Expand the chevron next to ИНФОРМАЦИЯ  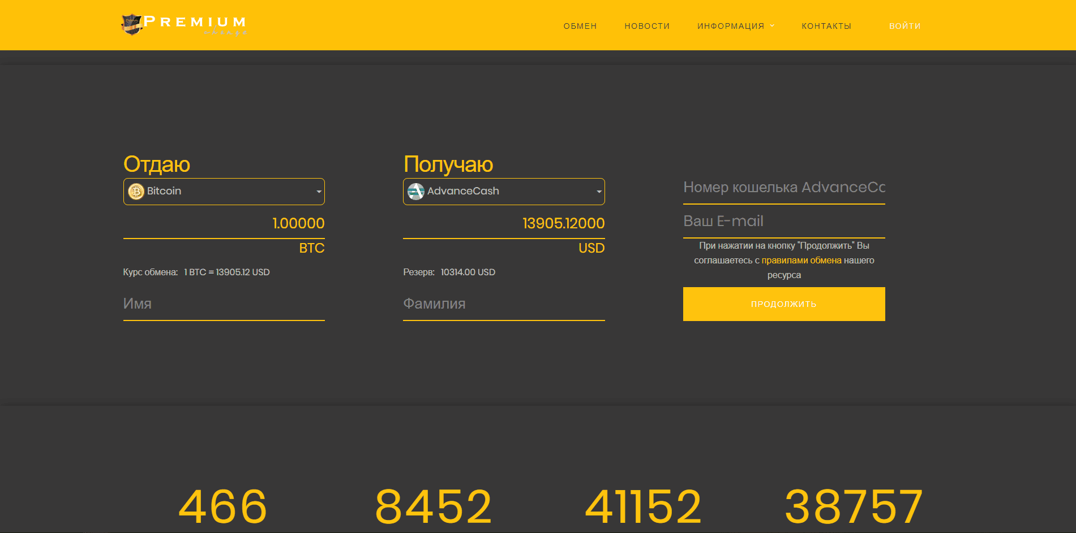[772, 26]
